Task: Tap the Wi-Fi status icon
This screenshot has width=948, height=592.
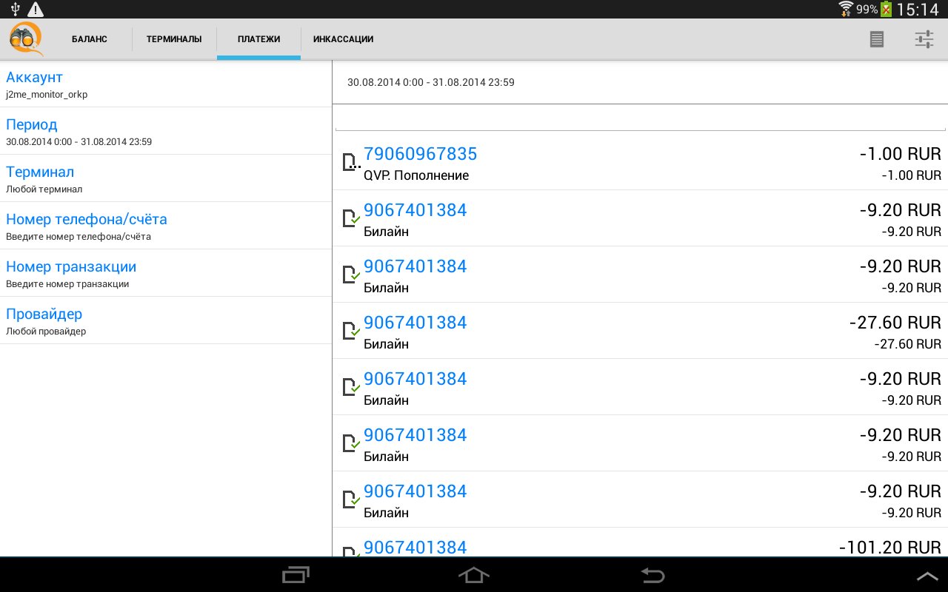Action: pyautogui.click(x=847, y=9)
